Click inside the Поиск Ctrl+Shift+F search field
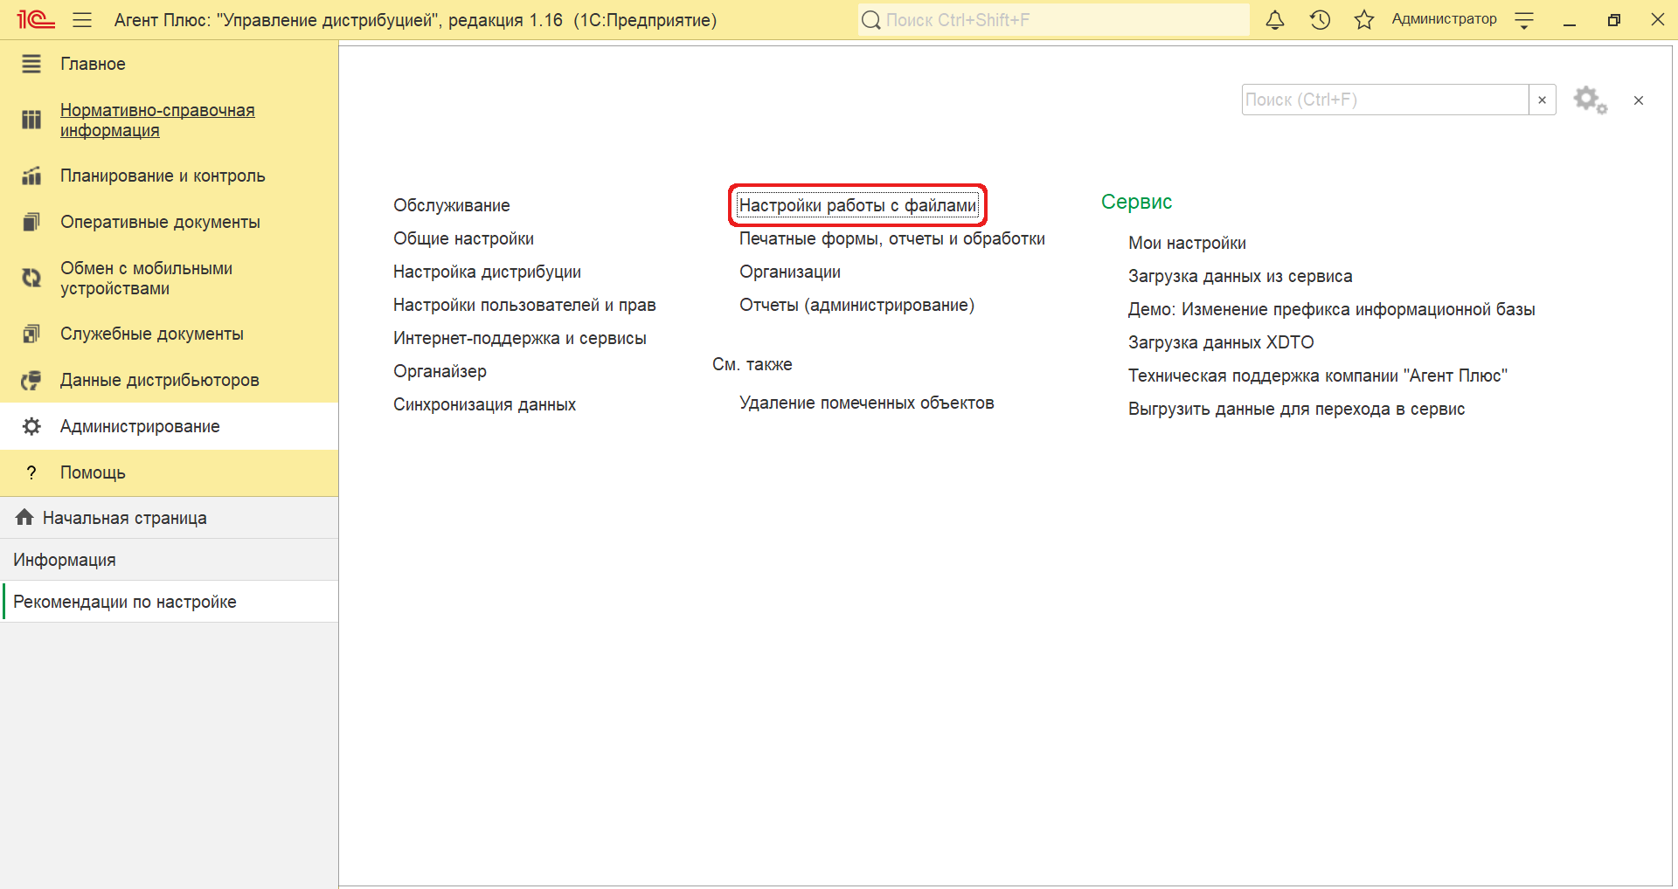This screenshot has height=889, width=1678. pos(1049,19)
